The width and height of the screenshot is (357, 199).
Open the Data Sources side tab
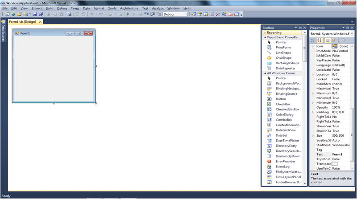pos(3,31)
